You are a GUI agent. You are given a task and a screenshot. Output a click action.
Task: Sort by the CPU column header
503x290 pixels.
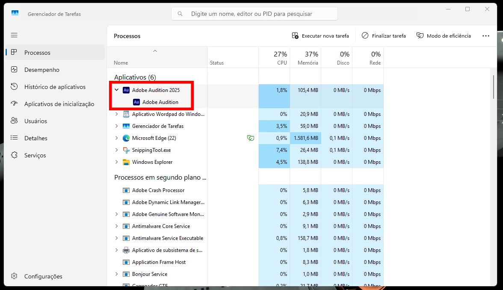[x=274, y=57]
